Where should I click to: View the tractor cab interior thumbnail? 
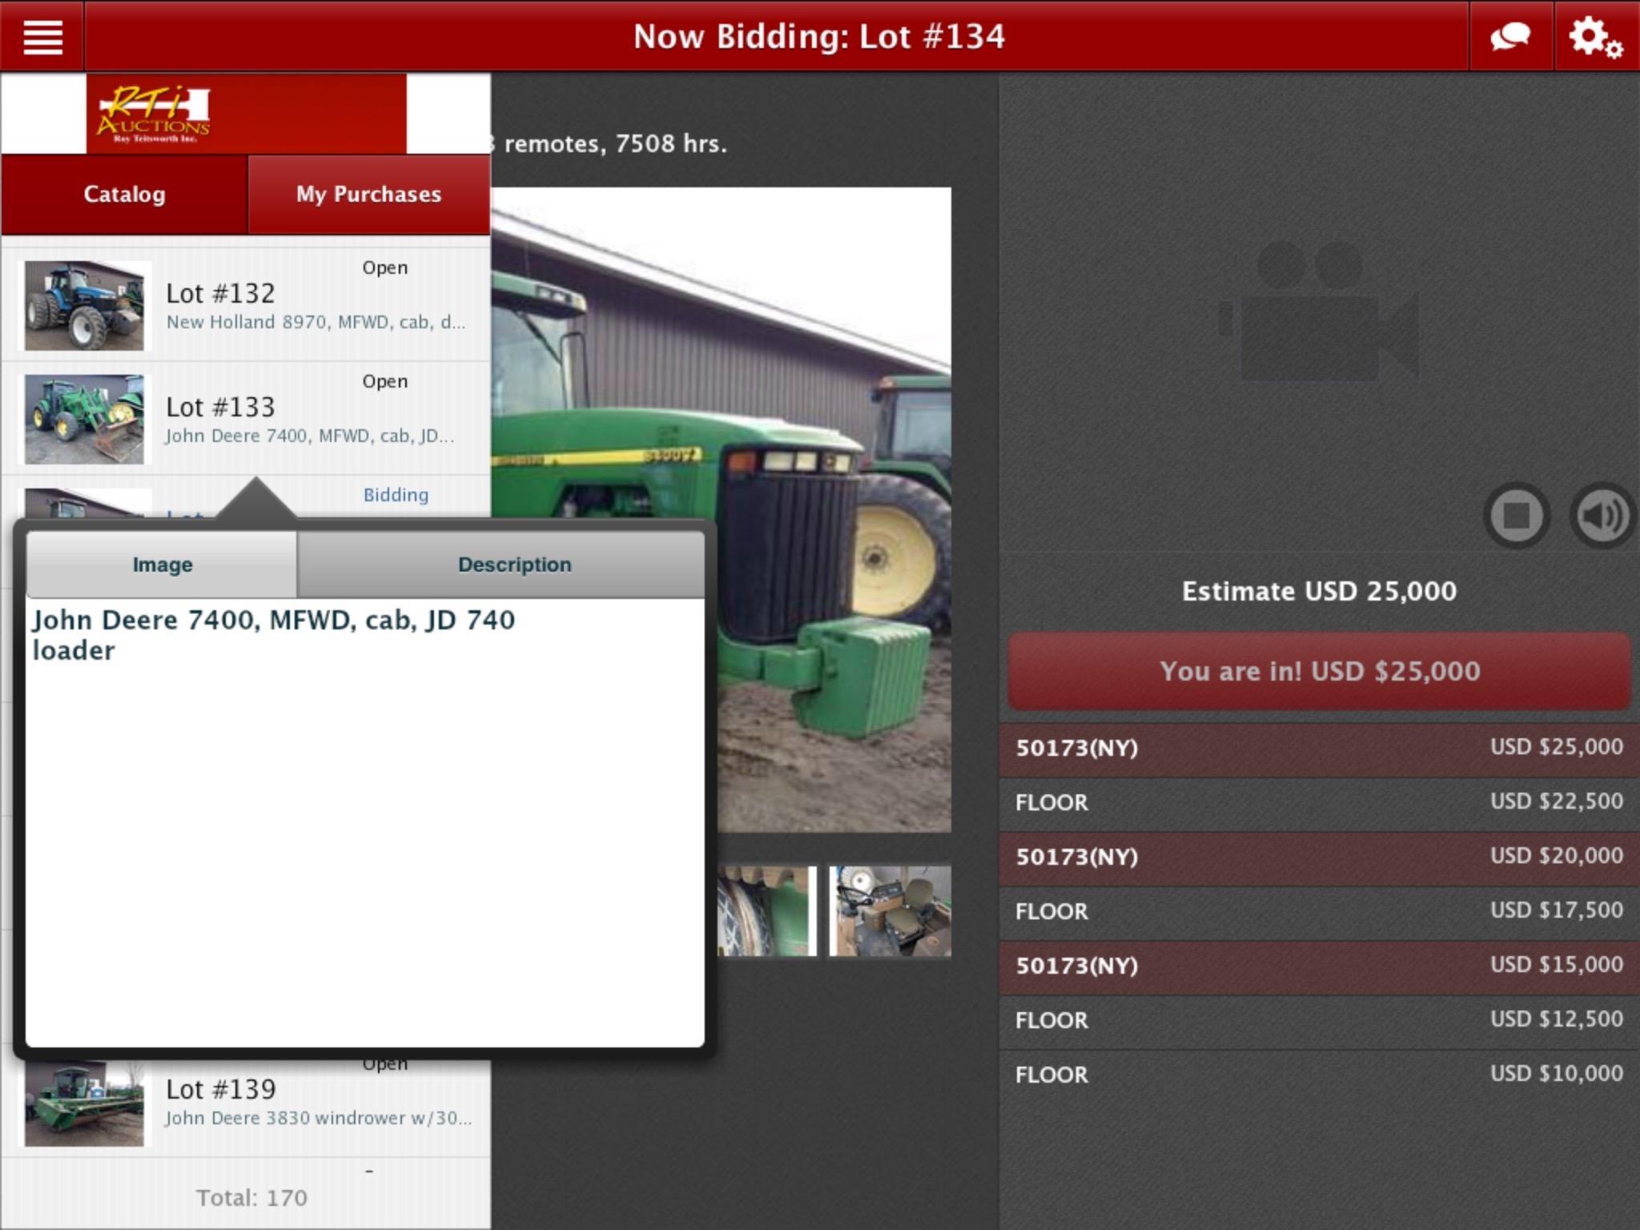[890, 910]
